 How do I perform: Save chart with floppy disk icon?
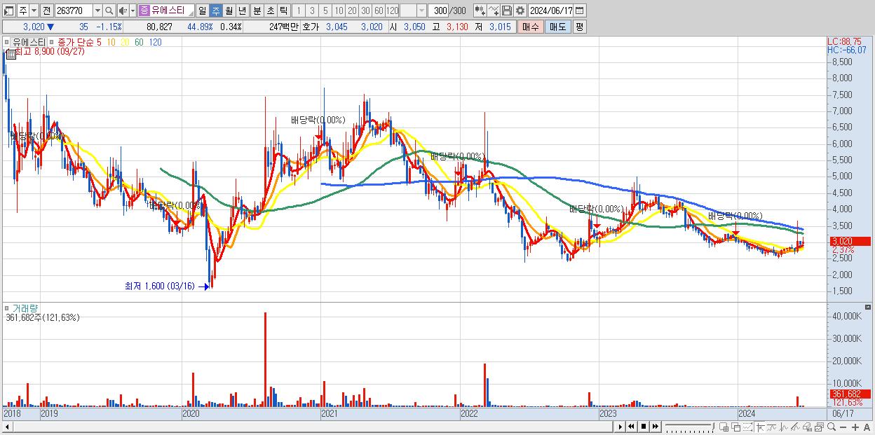click(x=506, y=11)
